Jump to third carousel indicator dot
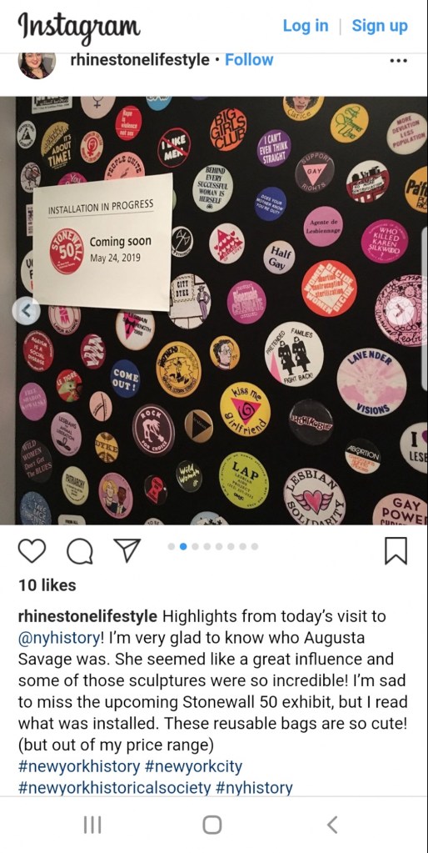The width and height of the screenshot is (428, 853). 195,546
